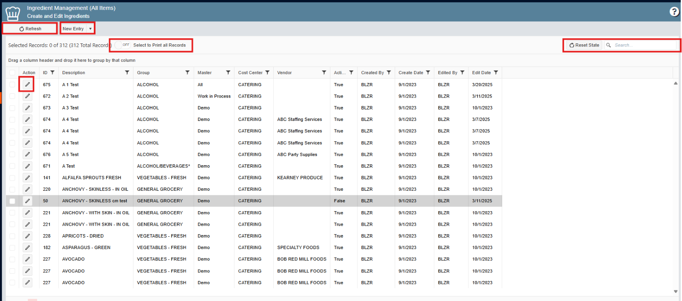Click into the Search input field
682x301 pixels.
click(x=644, y=45)
